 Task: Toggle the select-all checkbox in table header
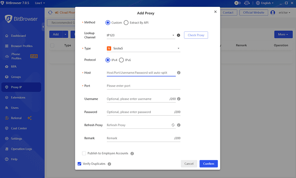pos(52,46)
